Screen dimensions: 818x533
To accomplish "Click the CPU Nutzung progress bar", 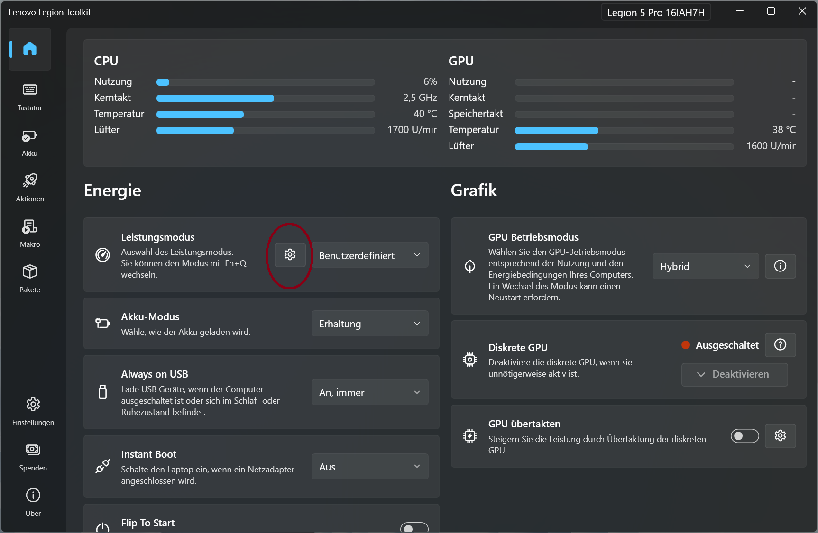I will coord(266,82).
